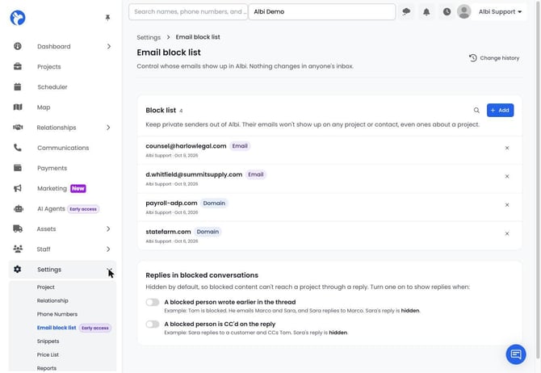Click the Scheduler calendar icon

coord(18,86)
